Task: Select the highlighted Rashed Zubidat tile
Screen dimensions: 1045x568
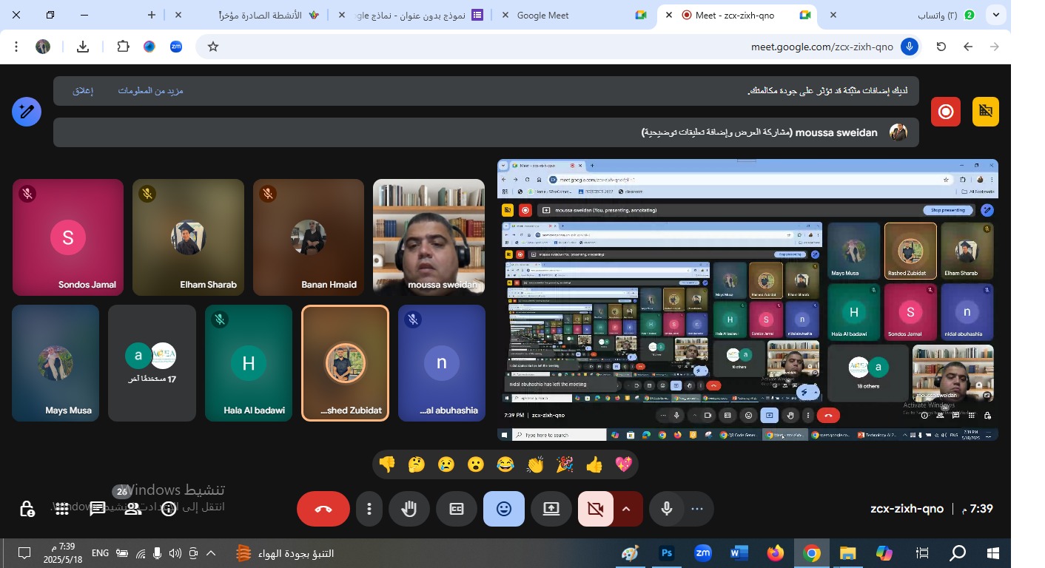Action: tap(346, 363)
